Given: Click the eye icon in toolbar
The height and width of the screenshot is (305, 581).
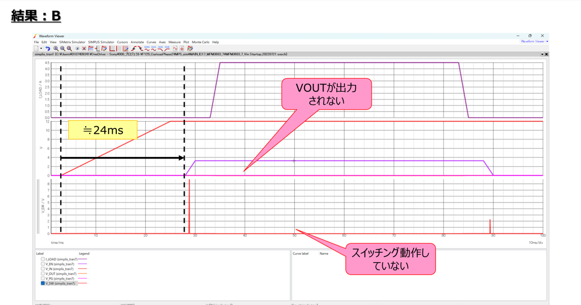Looking at the screenshot, I should 77,49.
